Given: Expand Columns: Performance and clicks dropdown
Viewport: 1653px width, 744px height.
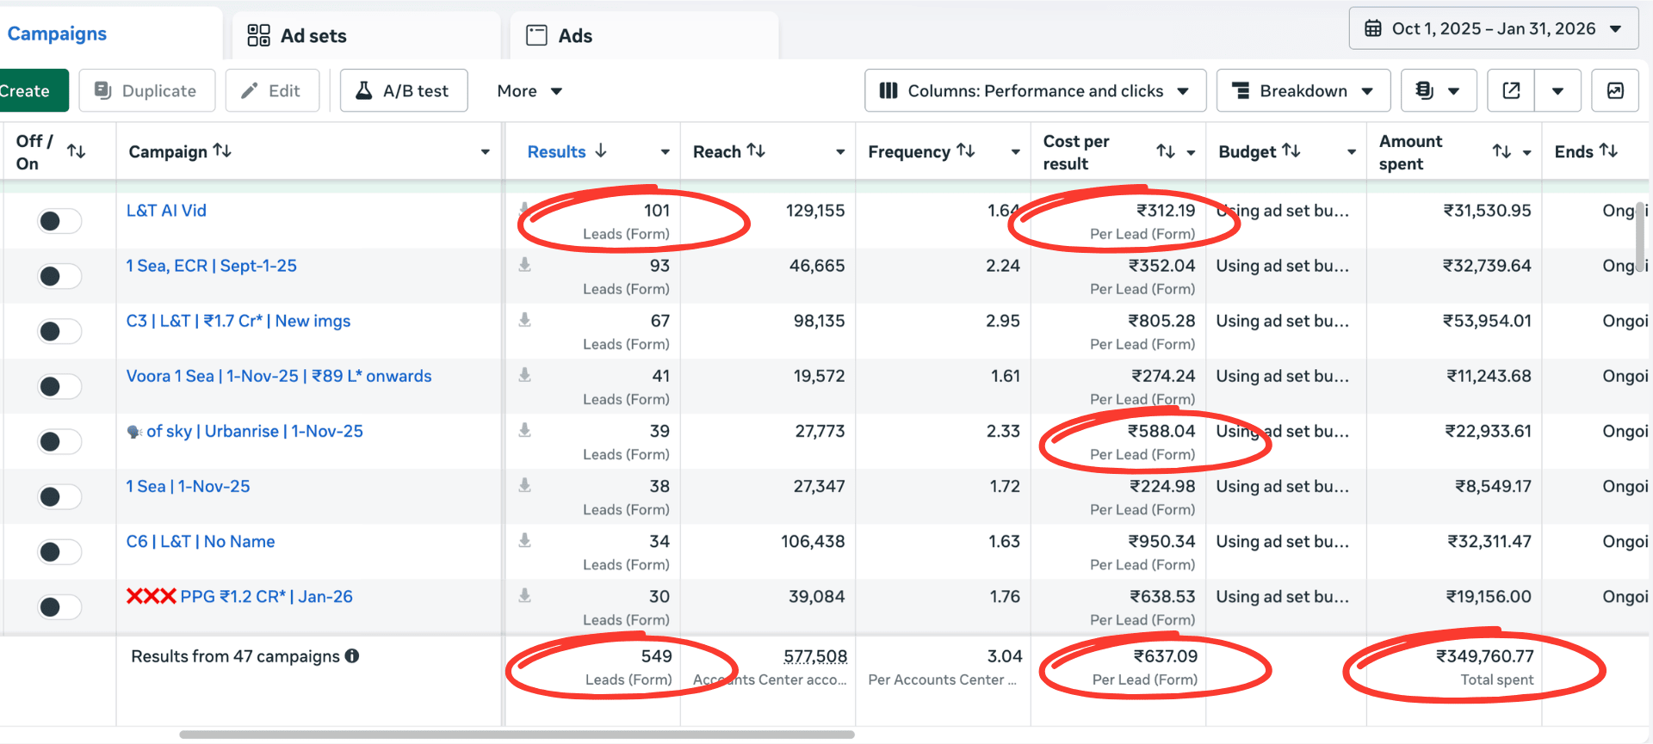Looking at the screenshot, I should click(x=1035, y=91).
